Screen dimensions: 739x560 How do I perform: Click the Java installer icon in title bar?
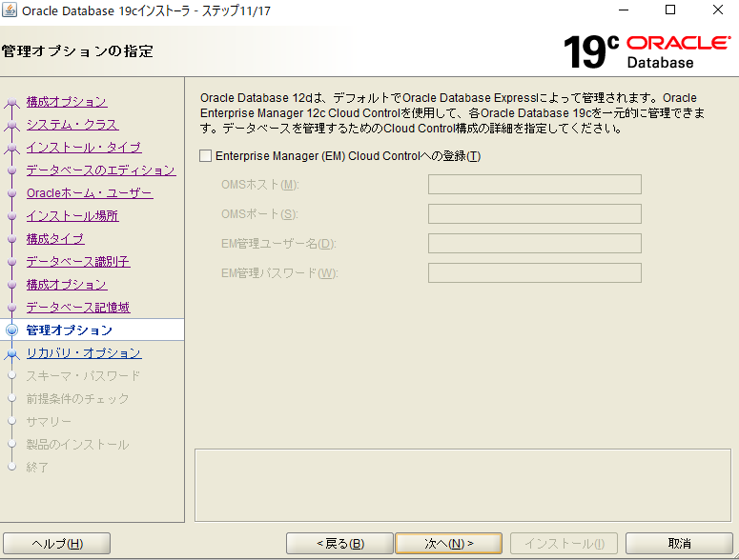click(x=10, y=10)
